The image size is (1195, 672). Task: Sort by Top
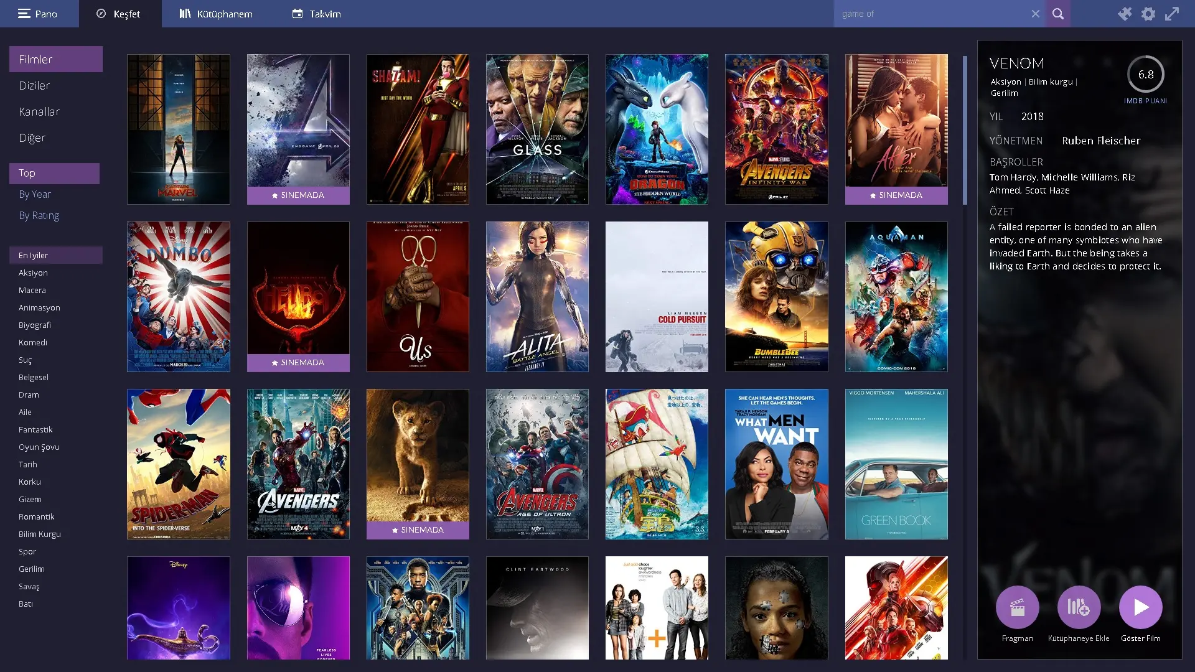pos(54,173)
